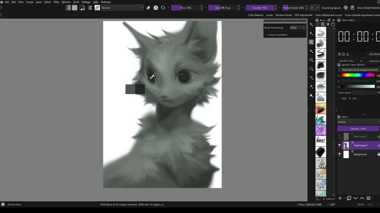Show Paint Layer 1 via visibility toggle

[x=339, y=136]
